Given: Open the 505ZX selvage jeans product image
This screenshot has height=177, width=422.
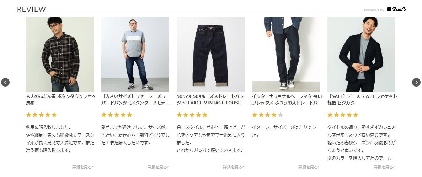Looking at the screenshot, I should 211,54.
